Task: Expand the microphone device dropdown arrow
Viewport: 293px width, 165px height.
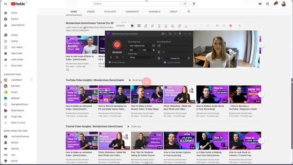Action: point(162,52)
